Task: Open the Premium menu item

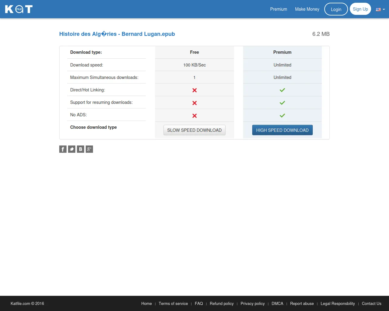Action: tap(278, 9)
